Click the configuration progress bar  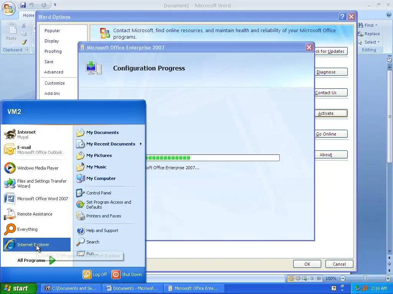coord(212,158)
